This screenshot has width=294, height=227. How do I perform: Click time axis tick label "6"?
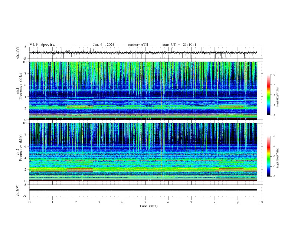coord(168,202)
